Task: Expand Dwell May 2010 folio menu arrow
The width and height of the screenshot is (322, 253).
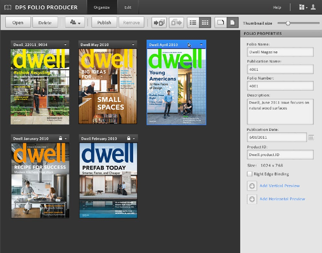Action: pos(133,45)
